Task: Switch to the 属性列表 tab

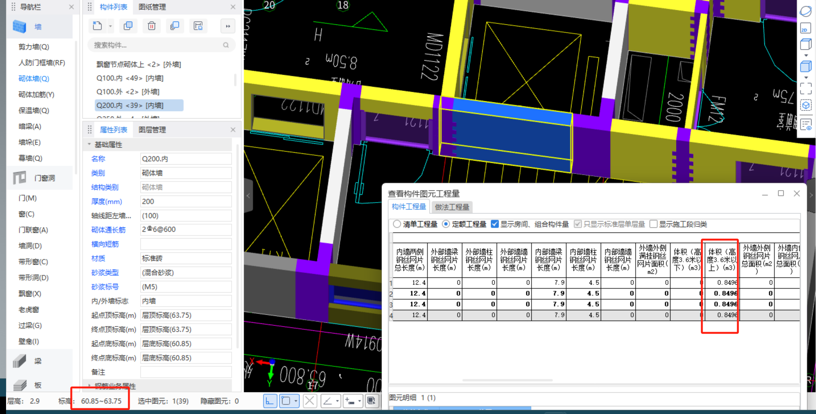Action: tap(113, 130)
